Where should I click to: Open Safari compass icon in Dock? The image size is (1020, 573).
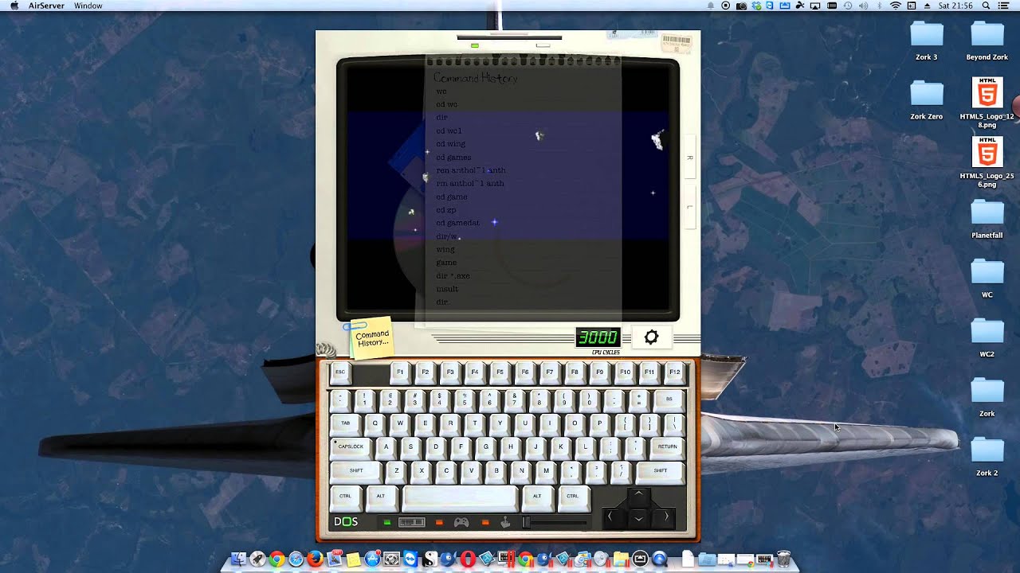(x=296, y=559)
